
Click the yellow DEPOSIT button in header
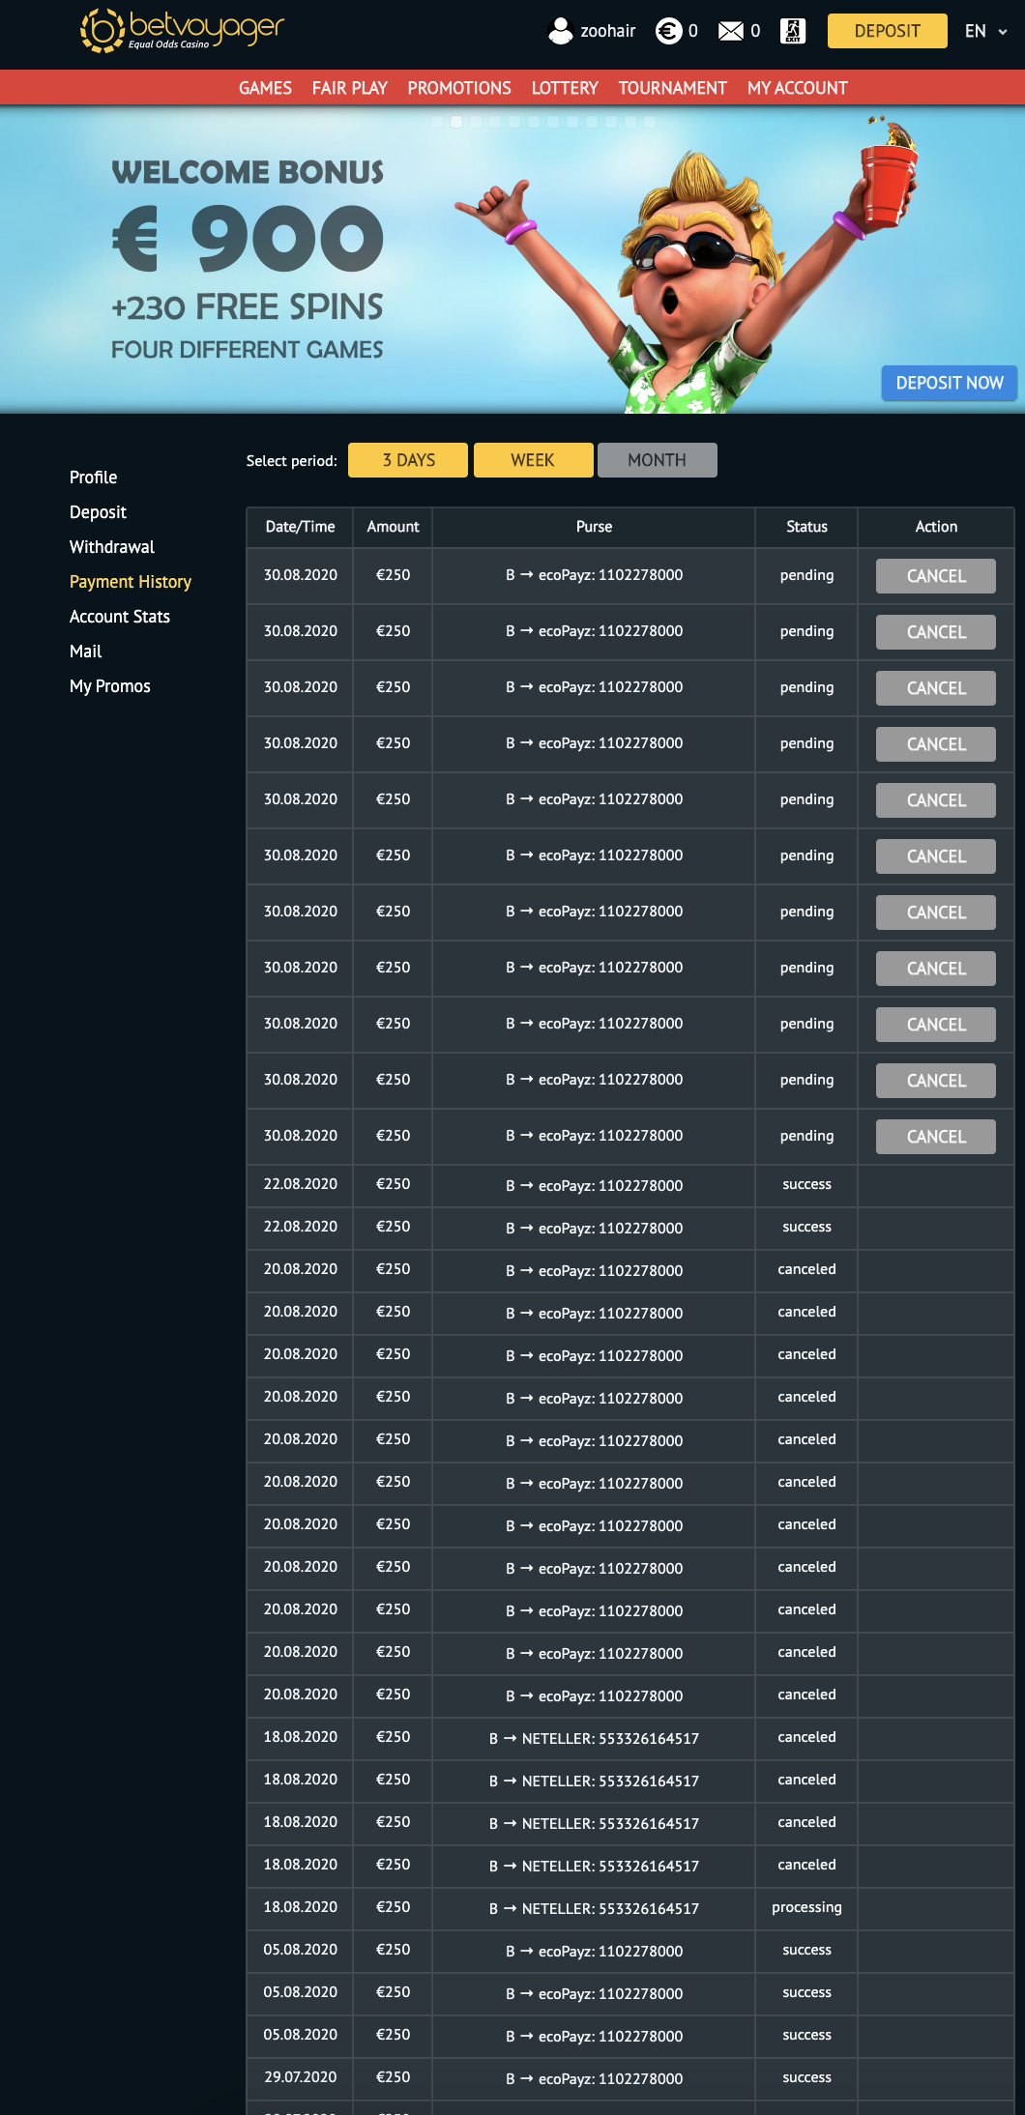[x=888, y=31]
